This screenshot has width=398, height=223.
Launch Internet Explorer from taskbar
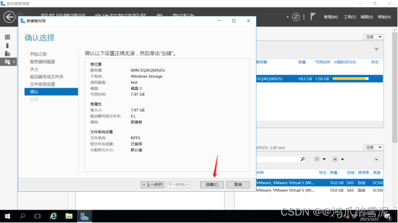tap(53, 216)
